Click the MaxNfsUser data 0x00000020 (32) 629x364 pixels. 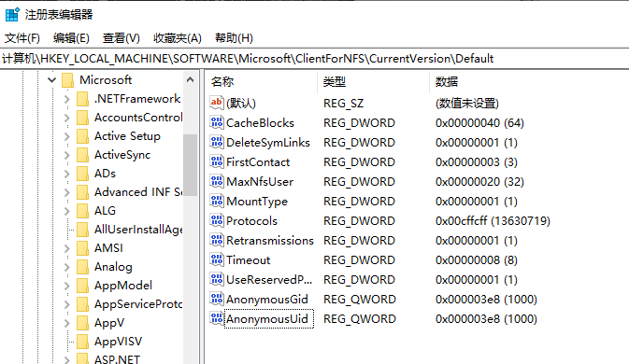[x=479, y=181]
